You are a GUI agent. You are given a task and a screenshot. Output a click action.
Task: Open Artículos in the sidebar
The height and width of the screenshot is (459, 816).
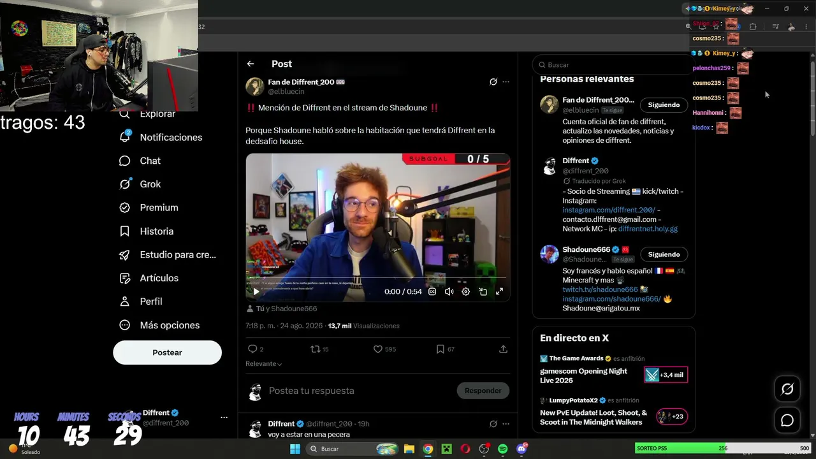point(149,278)
